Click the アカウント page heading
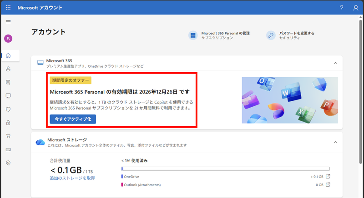Image resolution: width=364 pixels, height=198 pixels. (49, 32)
